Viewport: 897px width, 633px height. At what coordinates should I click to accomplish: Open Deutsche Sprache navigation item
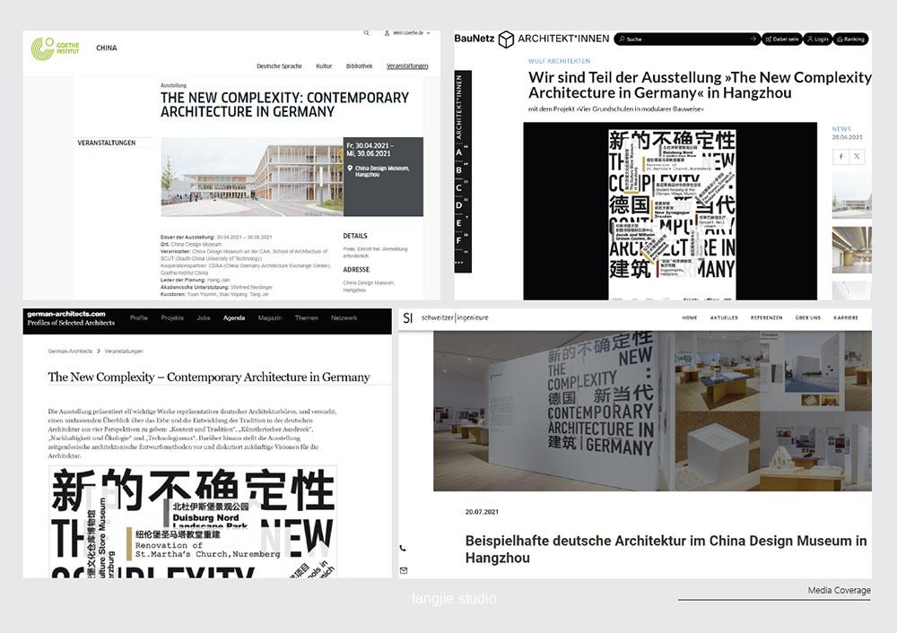click(x=279, y=66)
